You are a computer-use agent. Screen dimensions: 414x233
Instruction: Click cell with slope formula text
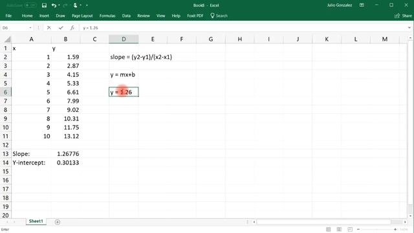pos(141,57)
